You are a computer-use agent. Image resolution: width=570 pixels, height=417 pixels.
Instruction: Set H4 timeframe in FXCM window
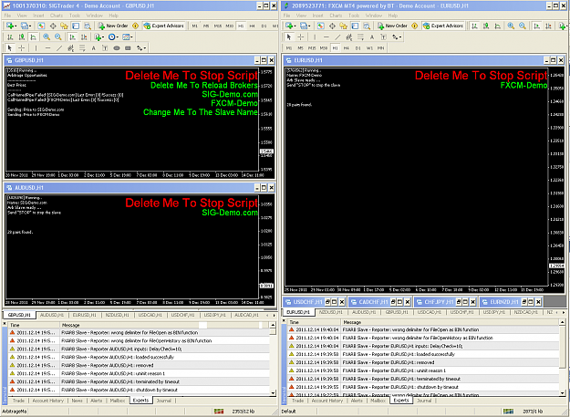[x=346, y=48]
